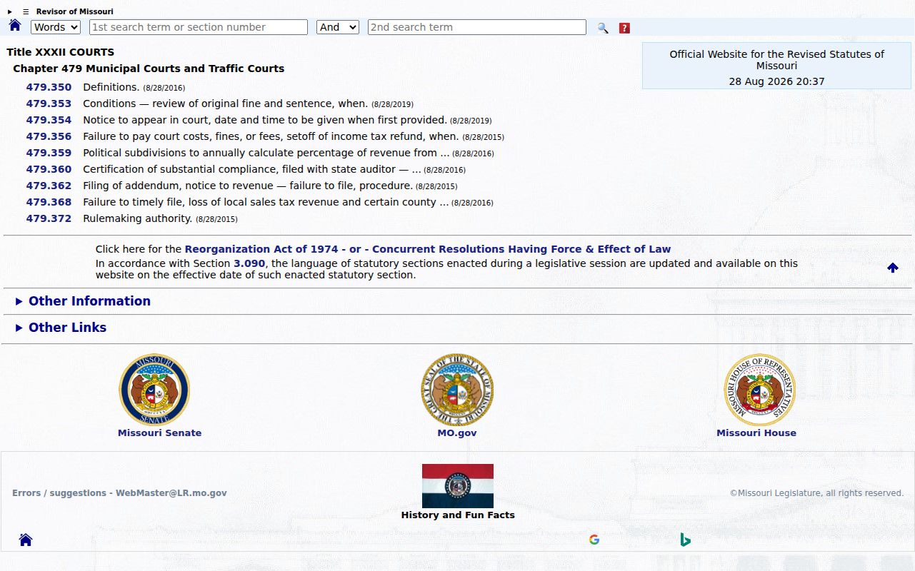The width and height of the screenshot is (915, 571).
Task: Search with the Bing icon in the footer
Action: (685, 540)
